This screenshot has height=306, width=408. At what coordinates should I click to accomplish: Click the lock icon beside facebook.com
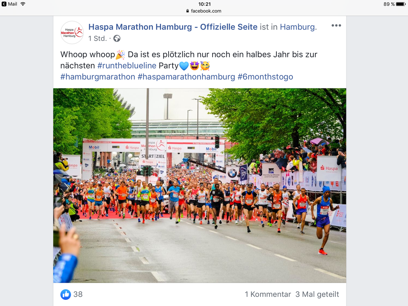tap(188, 11)
